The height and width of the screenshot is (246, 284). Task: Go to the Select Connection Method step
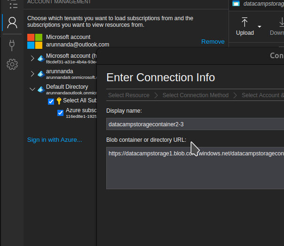(x=195, y=95)
